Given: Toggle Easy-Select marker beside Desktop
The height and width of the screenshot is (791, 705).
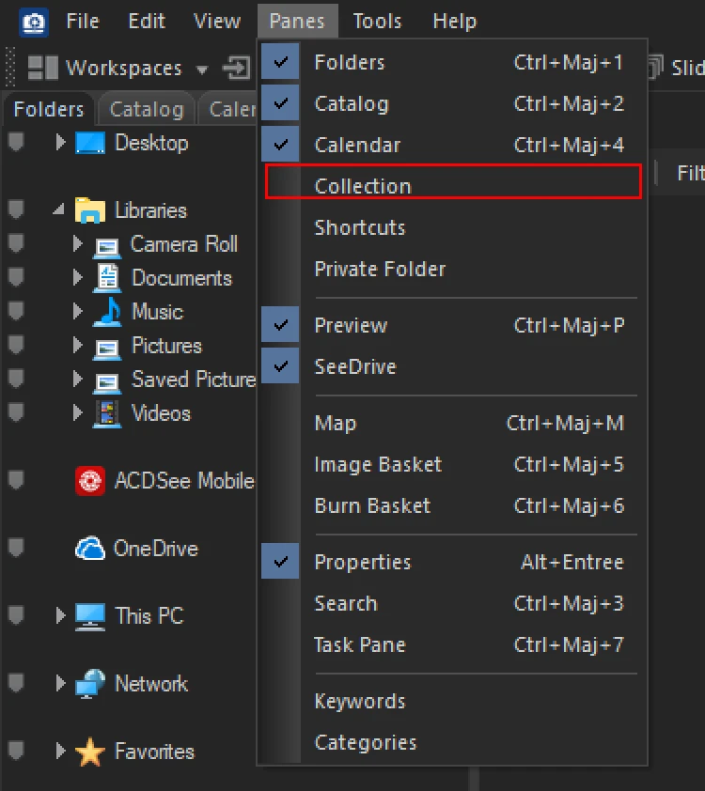Looking at the screenshot, I should click(16, 142).
